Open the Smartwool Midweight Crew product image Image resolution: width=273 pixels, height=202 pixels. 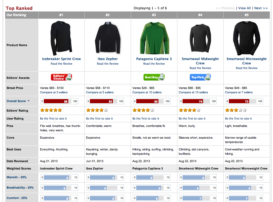pyautogui.click(x=200, y=38)
